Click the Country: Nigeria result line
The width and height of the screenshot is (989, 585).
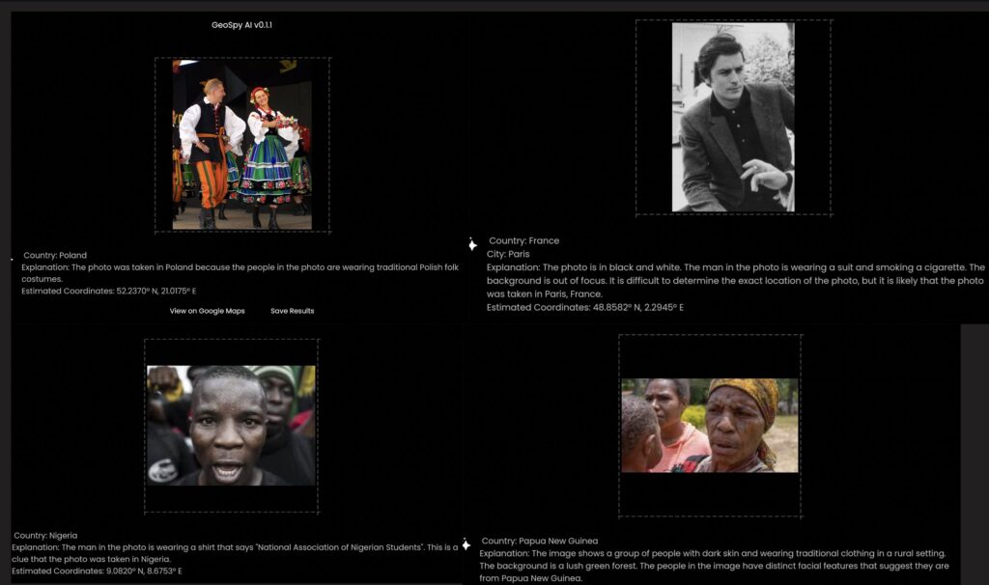click(x=45, y=535)
